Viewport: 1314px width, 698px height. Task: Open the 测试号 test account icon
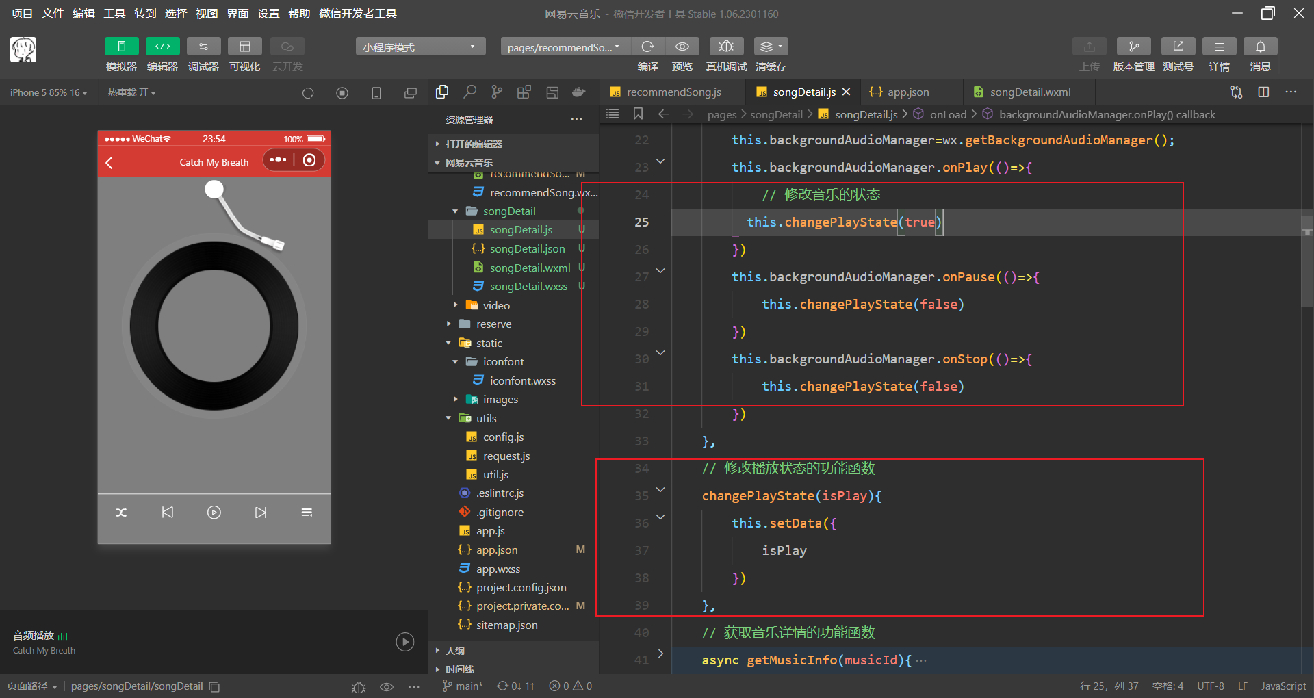[x=1178, y=47]
